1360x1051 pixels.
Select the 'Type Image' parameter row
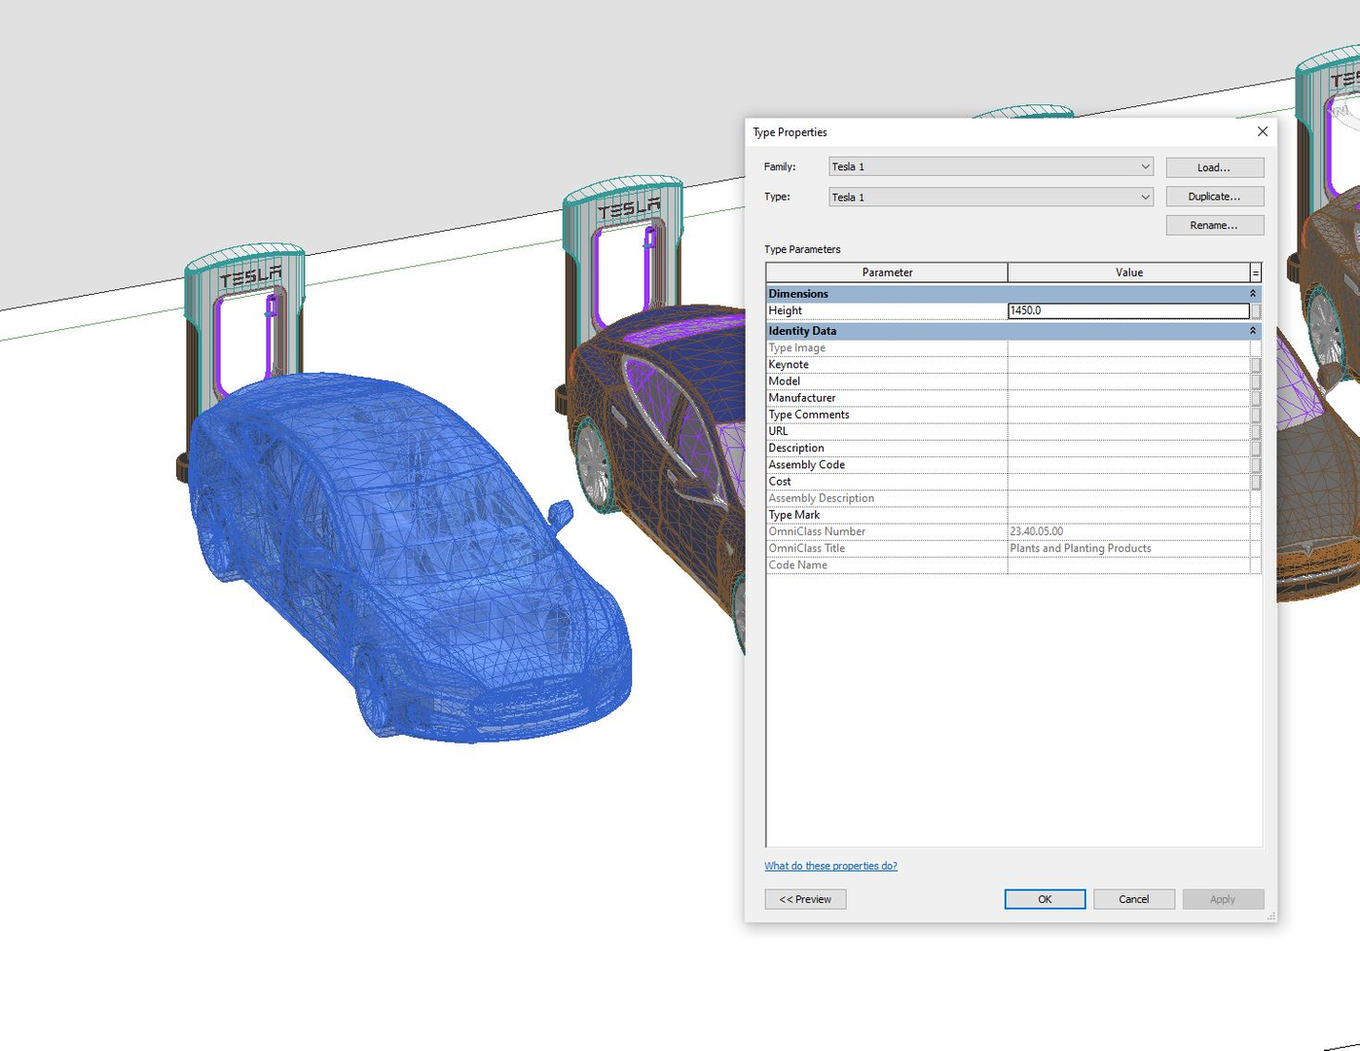(x=1013, y=347)
